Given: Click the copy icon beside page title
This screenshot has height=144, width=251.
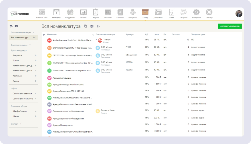Looking at the screenshot, I should 86,26.
